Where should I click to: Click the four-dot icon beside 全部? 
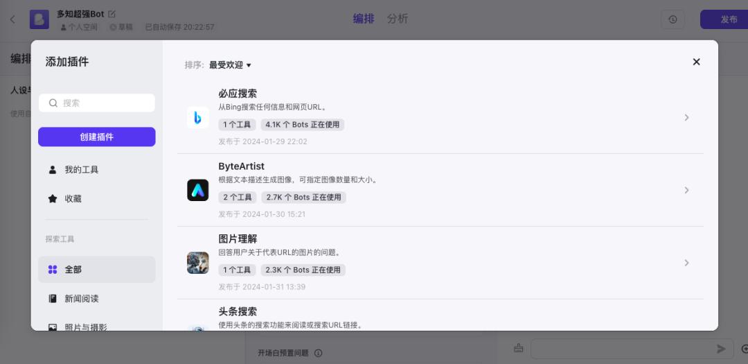(53, 270)
